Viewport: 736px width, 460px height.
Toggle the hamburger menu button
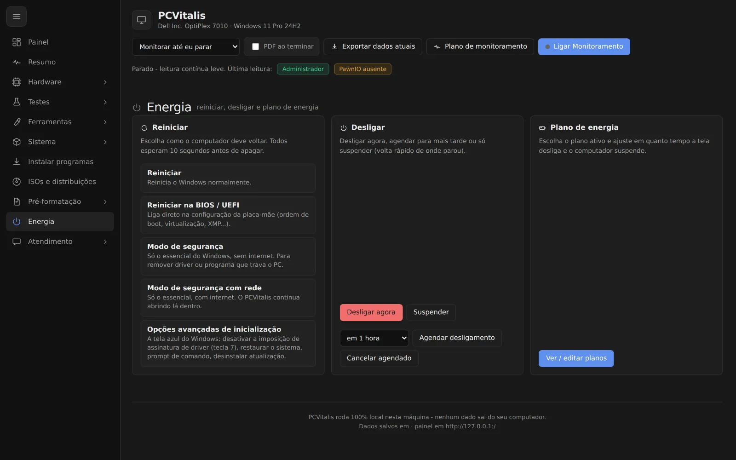click(x=16, y=17)
